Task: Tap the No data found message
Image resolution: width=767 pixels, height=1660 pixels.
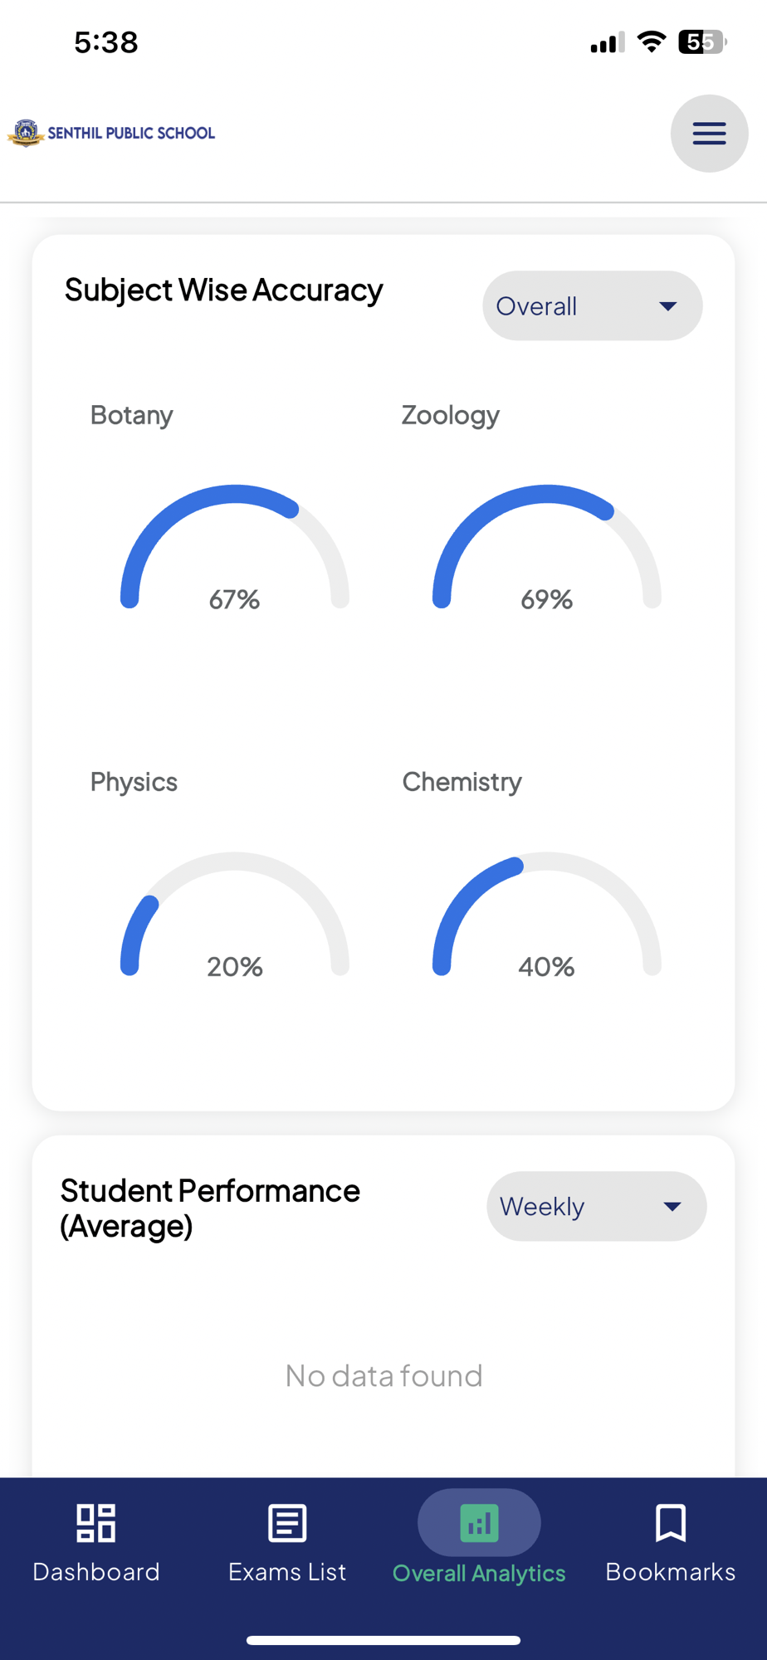Action: (x=383, y=1375)
